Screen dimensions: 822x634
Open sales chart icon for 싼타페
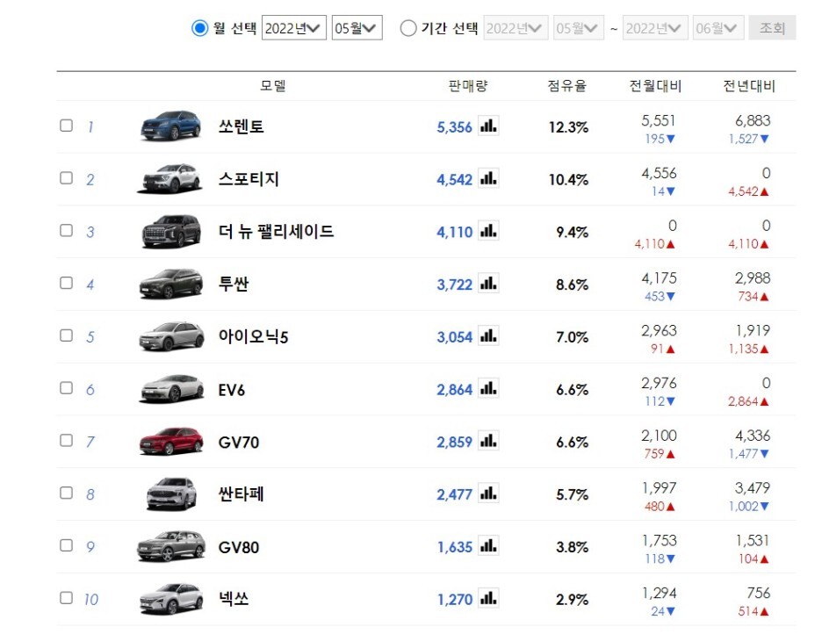pos(488,493)
